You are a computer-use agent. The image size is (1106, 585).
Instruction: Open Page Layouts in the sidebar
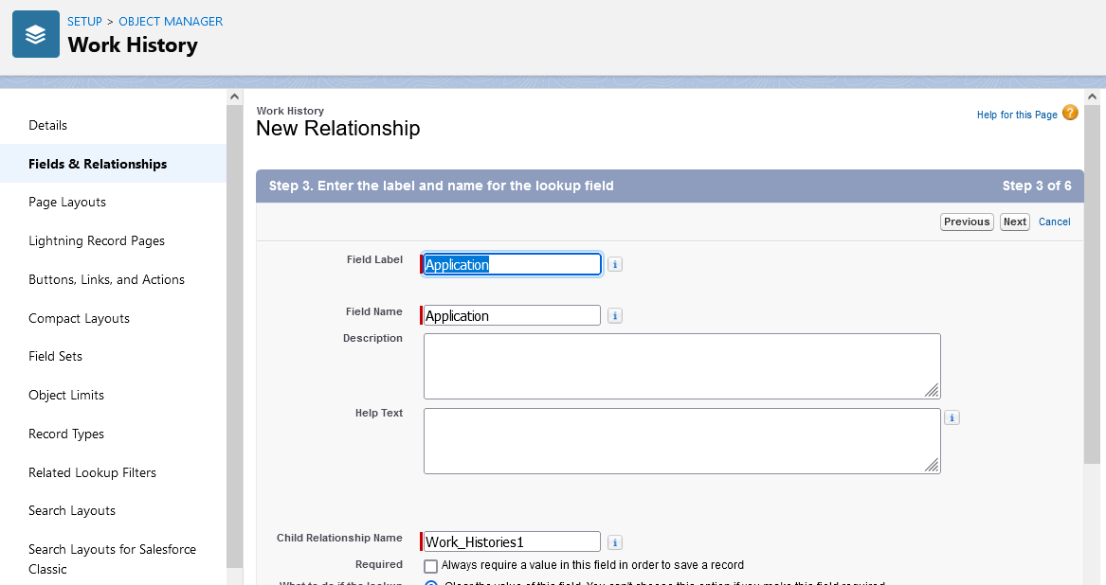point(67,203)
